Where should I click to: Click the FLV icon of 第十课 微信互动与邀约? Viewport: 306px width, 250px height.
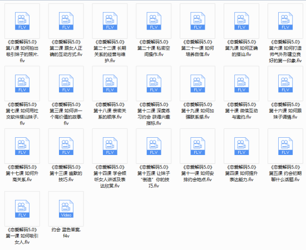coord(241,83)
